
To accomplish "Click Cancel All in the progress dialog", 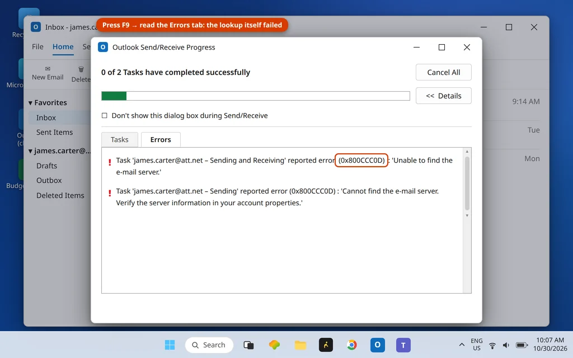I will (444, 72).
